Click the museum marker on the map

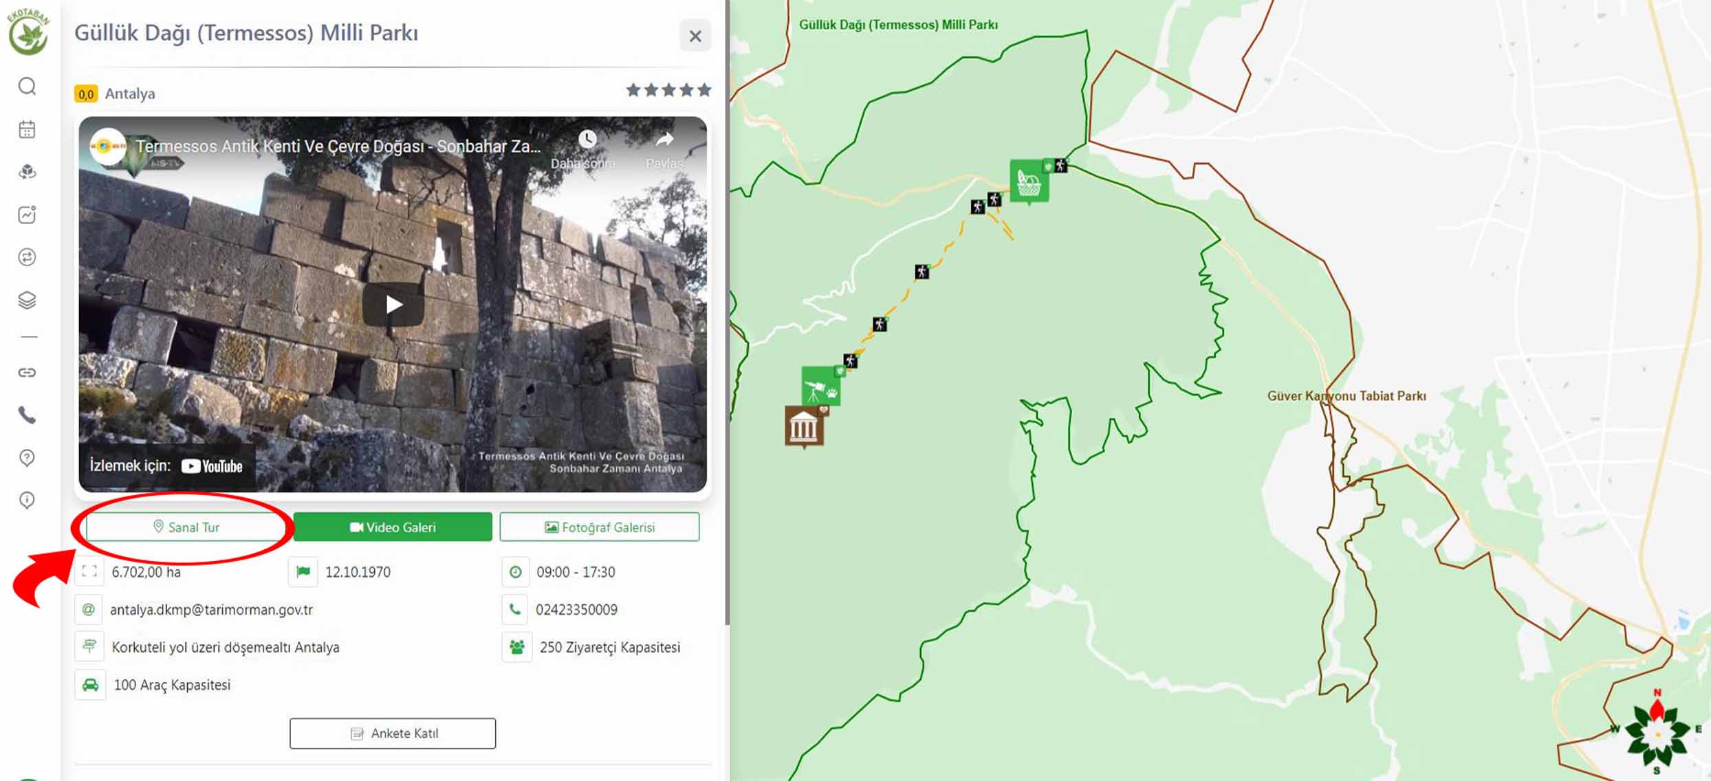803,427
